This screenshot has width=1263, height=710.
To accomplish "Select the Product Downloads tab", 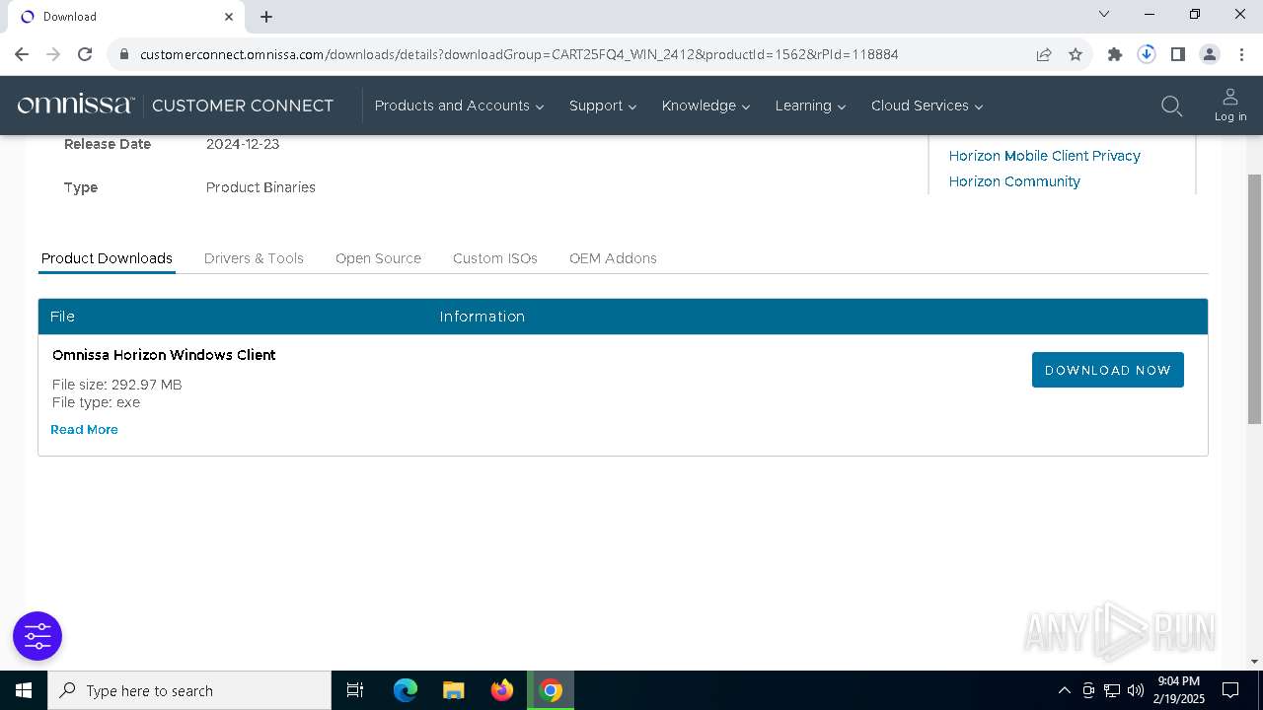I will [107, 258].
